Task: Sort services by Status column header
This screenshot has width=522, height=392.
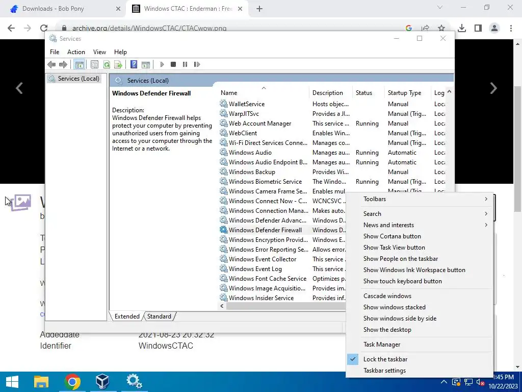Action: pos(369,93)
